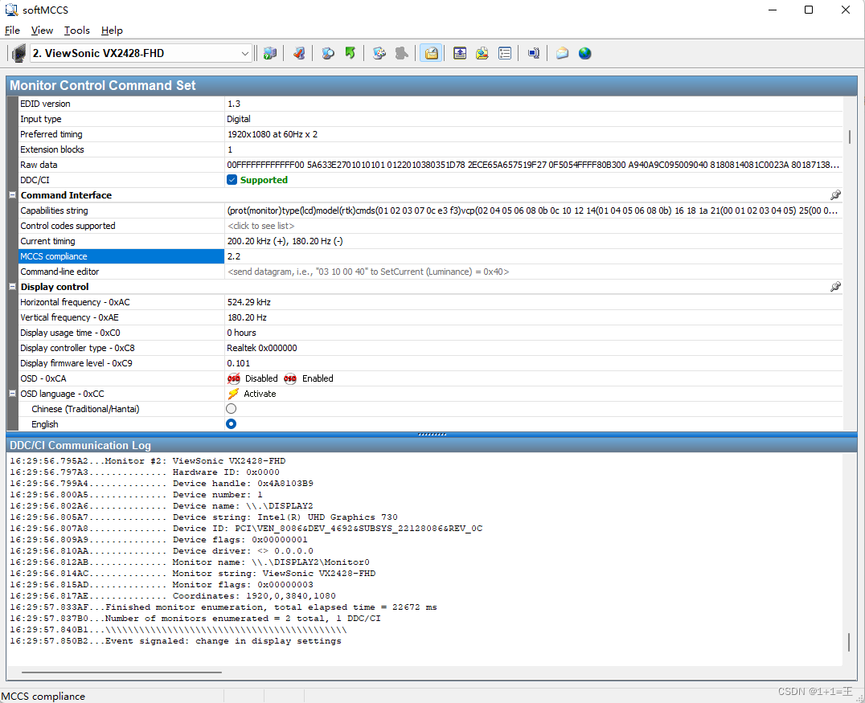Maximize the softMCCS window
This screenshot has height=703, width=865.
click(809, 10)
